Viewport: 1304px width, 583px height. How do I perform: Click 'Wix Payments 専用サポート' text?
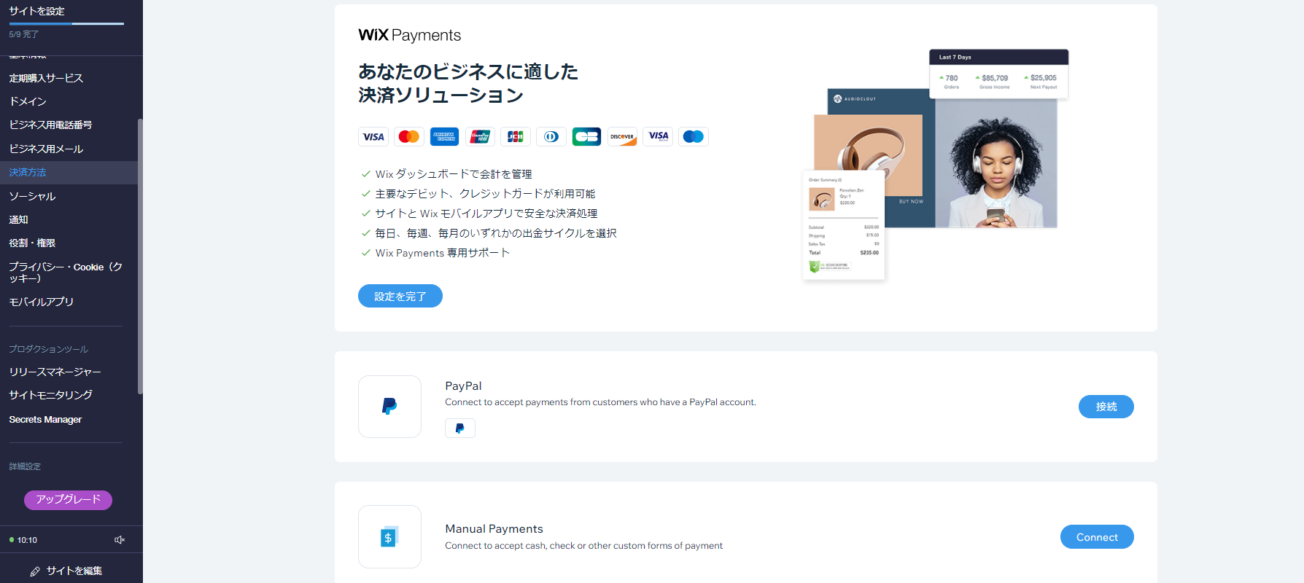tap(443, 253)
